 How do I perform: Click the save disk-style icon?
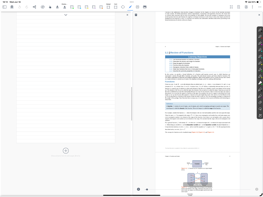click(x=246, y=7)
